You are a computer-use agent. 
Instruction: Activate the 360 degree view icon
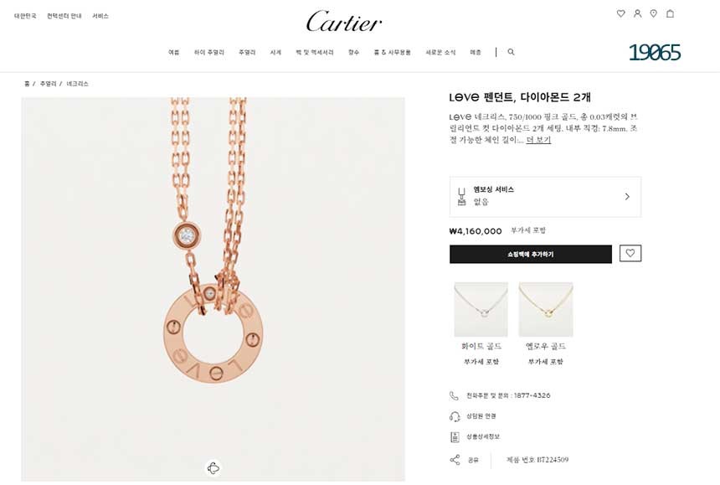(x=213, y=468)
